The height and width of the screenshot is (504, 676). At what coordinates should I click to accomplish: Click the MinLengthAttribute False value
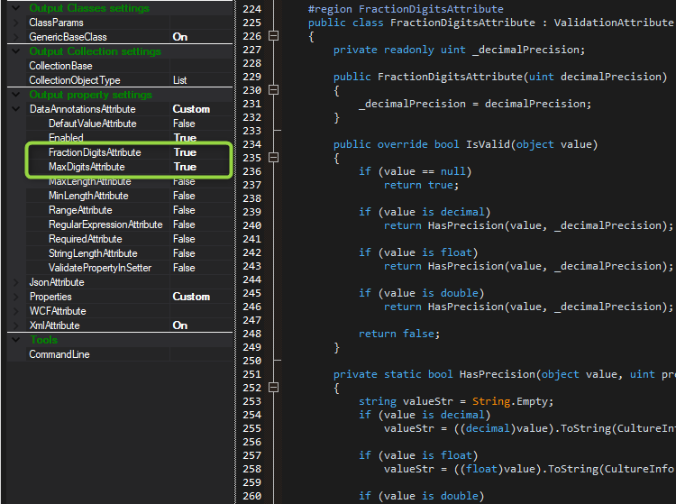(184, 196)
